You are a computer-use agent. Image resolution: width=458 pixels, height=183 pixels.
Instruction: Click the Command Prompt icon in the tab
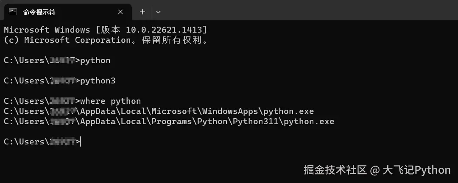pos(13,12)
